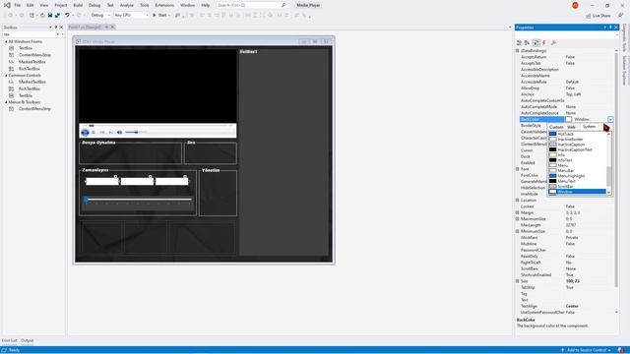Select MaskedTextBox under Common Controls
Image resolution: width=630 pixels, height=354 pixels.
coord(31,82)
